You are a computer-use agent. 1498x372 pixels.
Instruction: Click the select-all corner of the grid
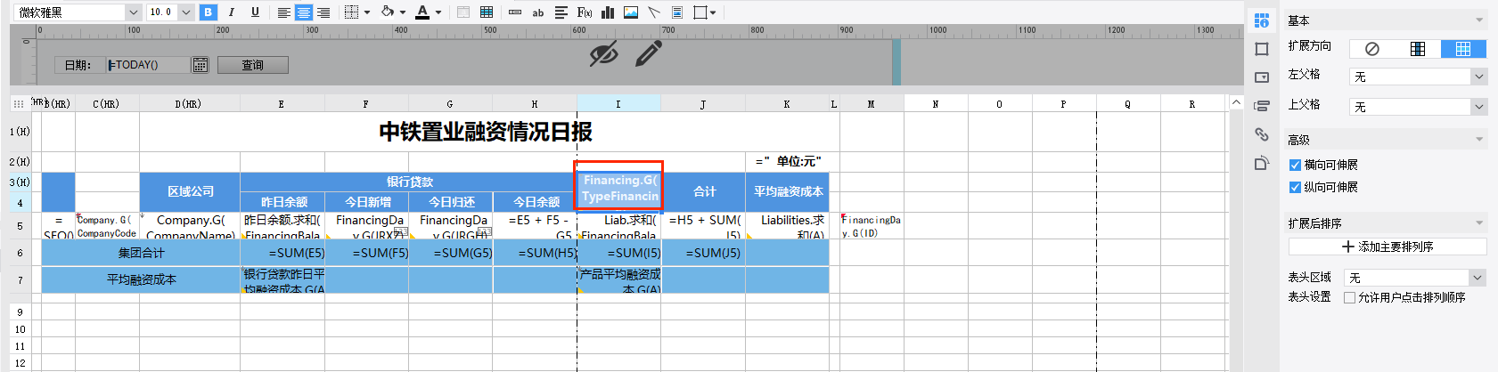coord(19,103)
